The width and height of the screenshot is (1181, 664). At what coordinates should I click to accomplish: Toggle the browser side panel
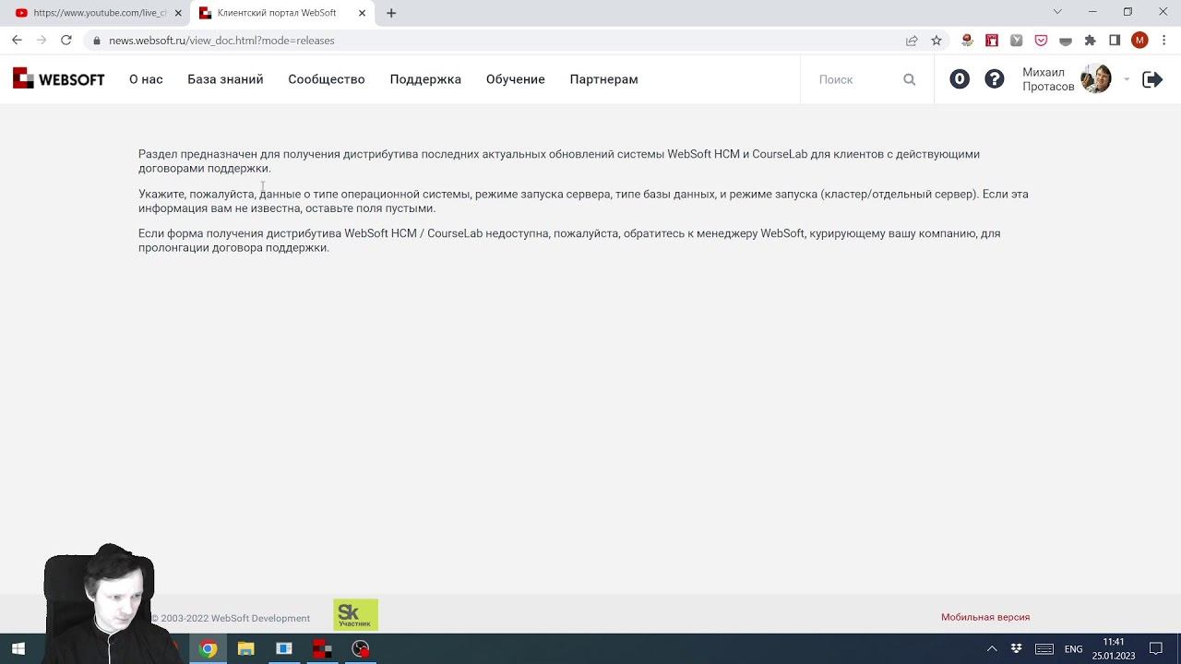(1115, 41)
